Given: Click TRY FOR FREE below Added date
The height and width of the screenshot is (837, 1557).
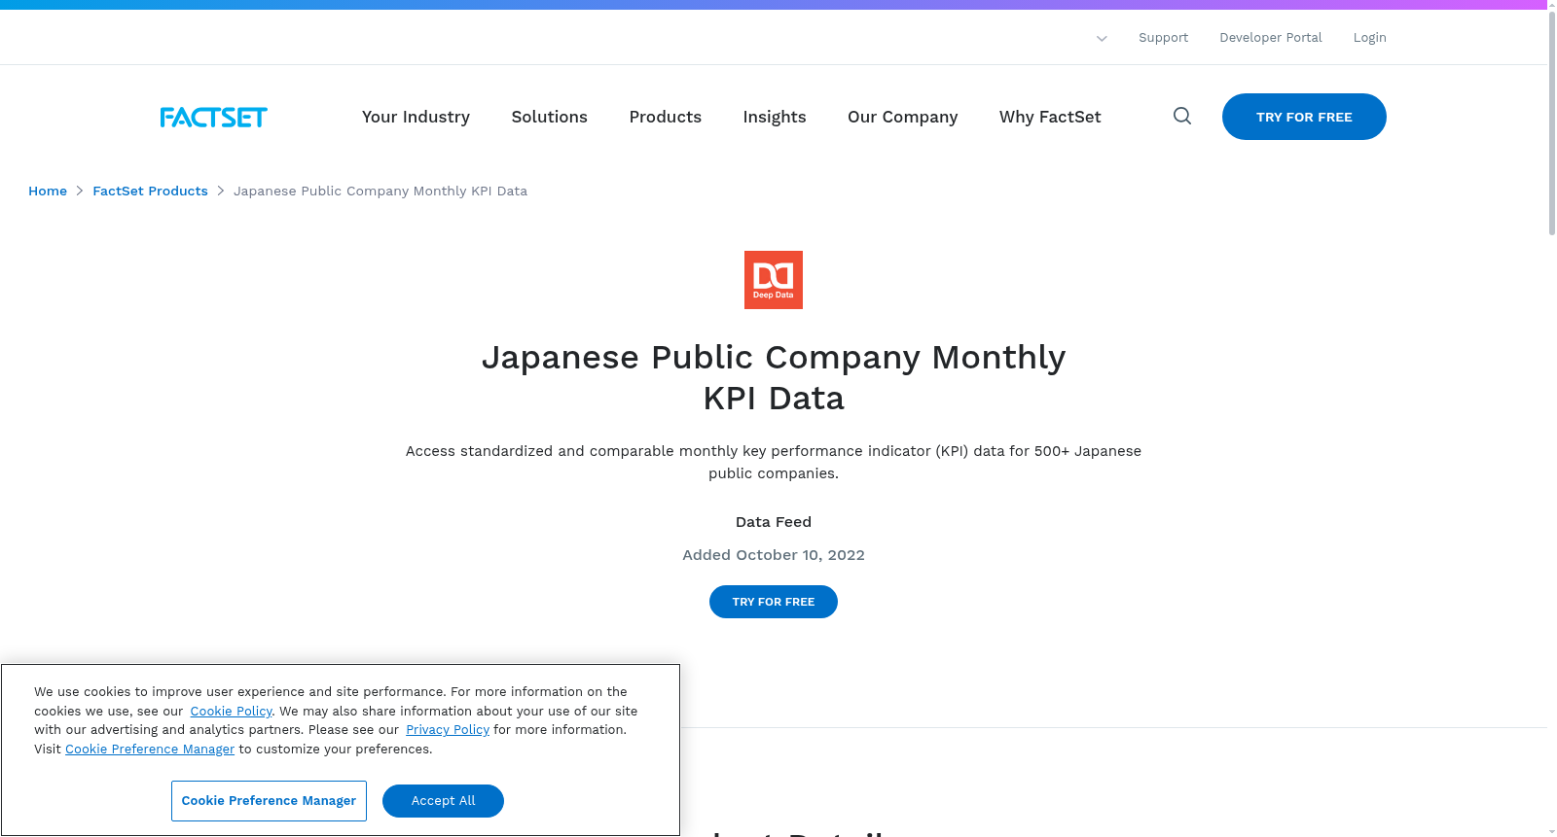Looking at the screenshot, I should (774, 602).
